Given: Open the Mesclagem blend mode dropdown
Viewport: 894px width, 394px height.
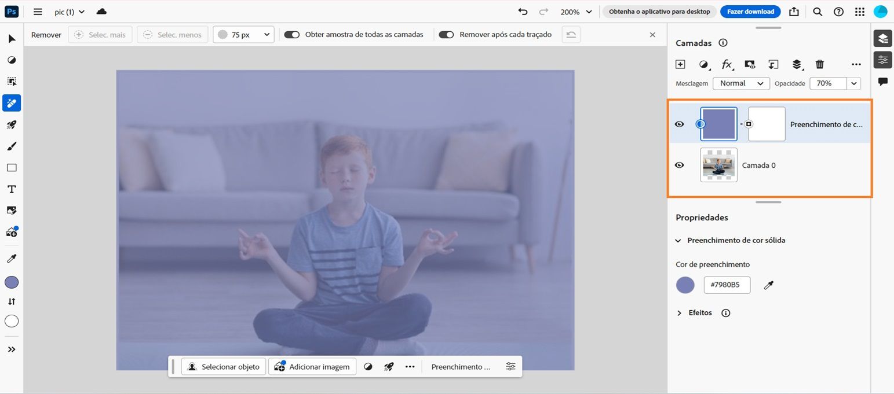Looking at the screenshot, I should 740,83.
